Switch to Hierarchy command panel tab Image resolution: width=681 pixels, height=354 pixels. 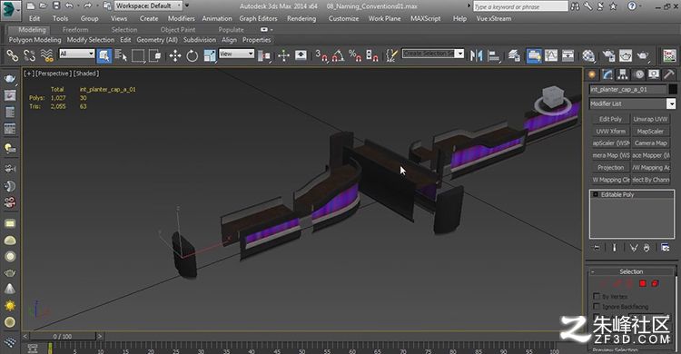point(623,74)
